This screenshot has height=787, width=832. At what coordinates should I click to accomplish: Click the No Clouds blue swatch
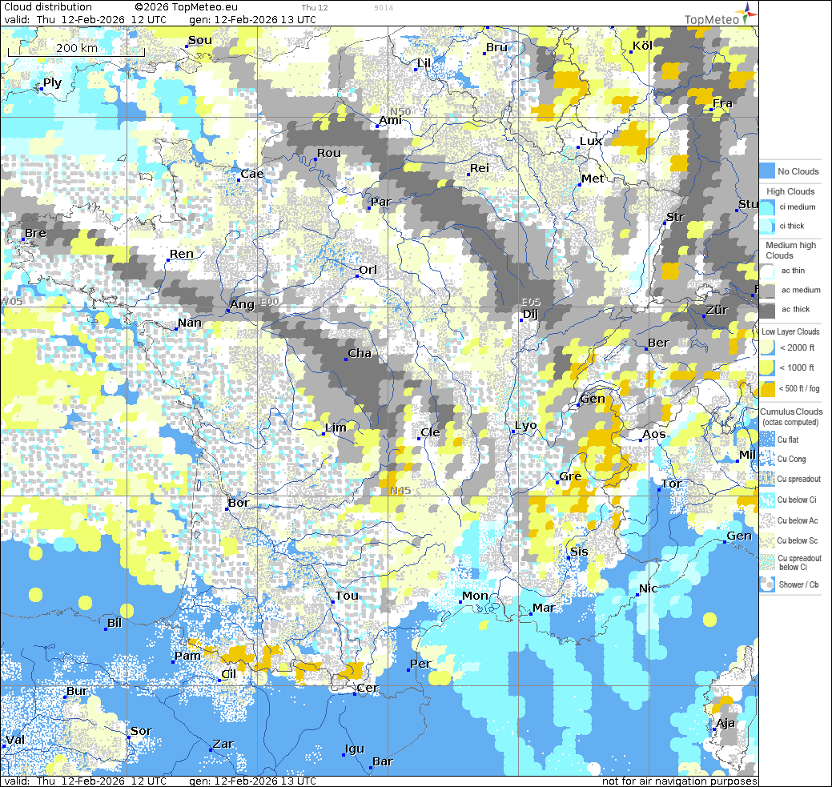[x=767, y=171]
